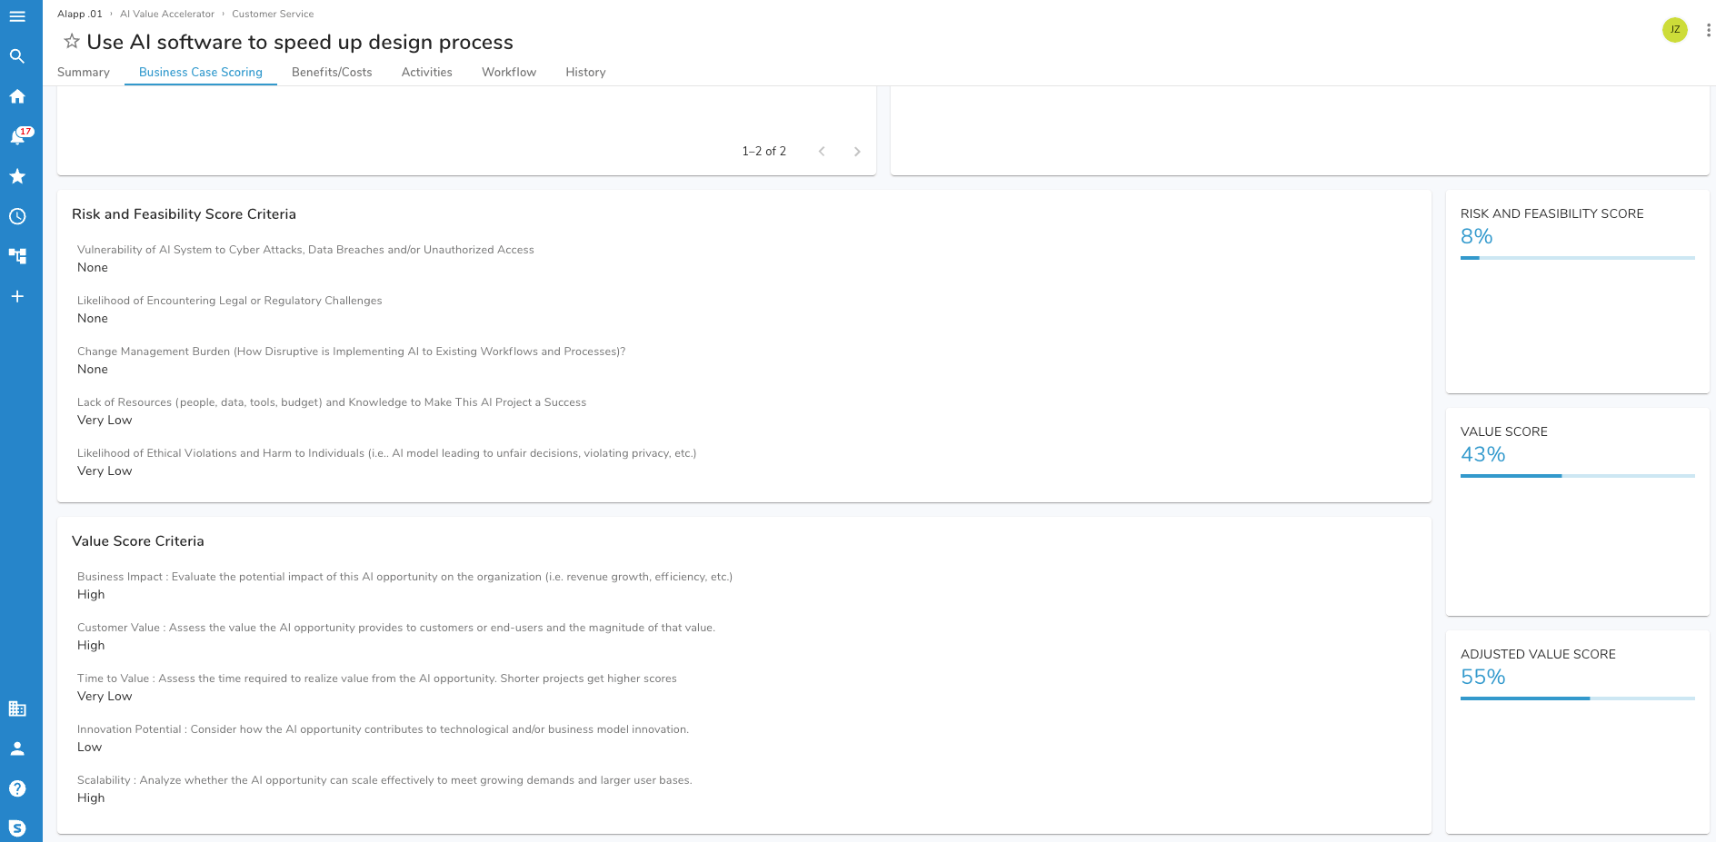Go to next page of results
This screenshot has height=842, width=1716.
tap(856, 152)
